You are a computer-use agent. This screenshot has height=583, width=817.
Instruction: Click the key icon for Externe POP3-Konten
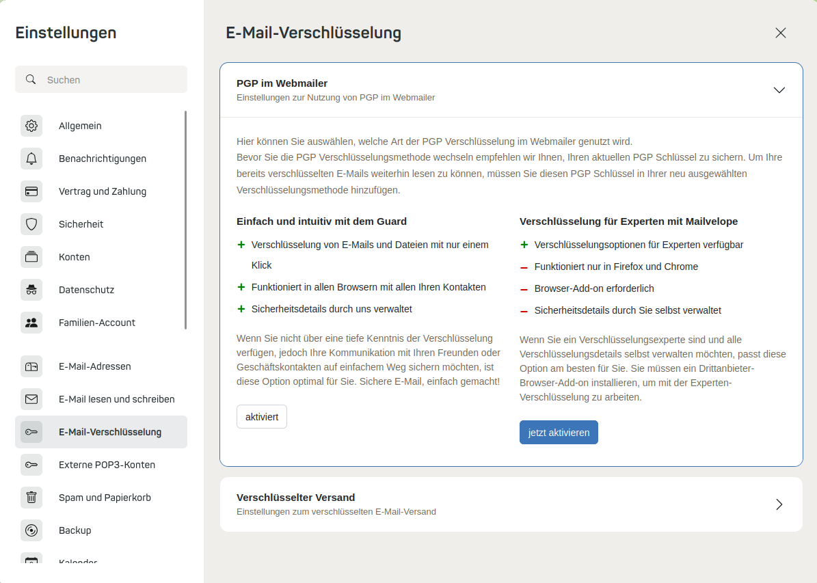click(x=31, y=465)
